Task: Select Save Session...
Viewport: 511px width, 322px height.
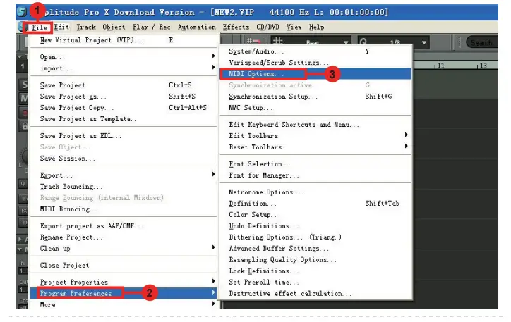Action: click(124, 159)
